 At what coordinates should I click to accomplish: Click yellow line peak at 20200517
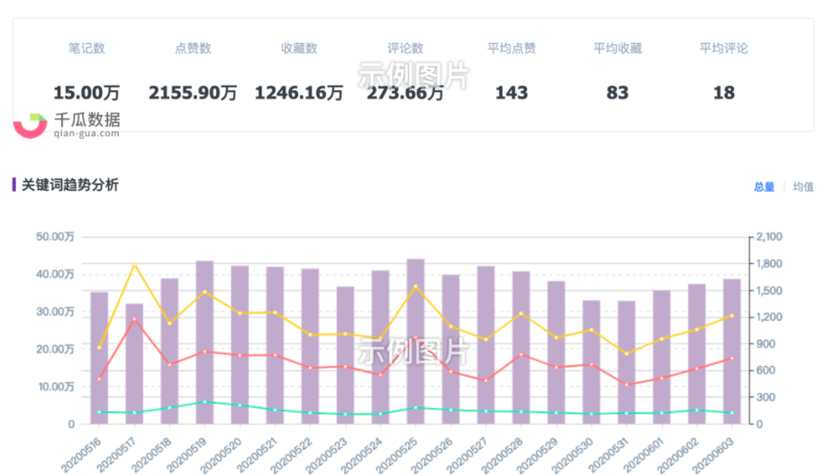(x=134, y=265)
